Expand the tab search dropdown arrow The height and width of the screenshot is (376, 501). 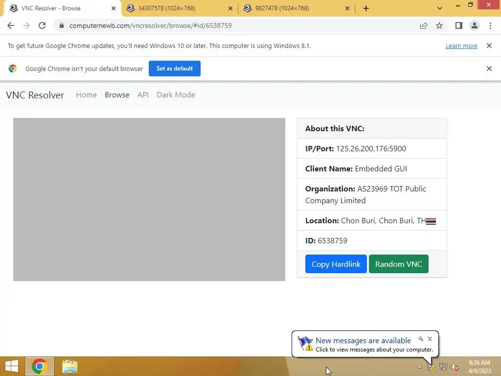tap(440, 8)
